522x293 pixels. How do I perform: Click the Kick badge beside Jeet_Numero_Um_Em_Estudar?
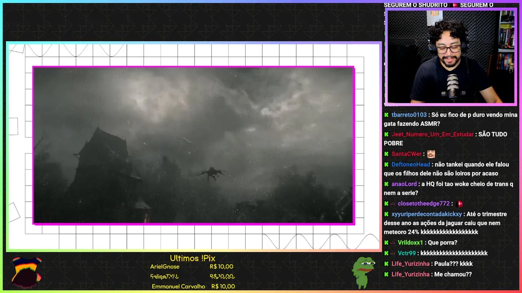pos(386,135)
